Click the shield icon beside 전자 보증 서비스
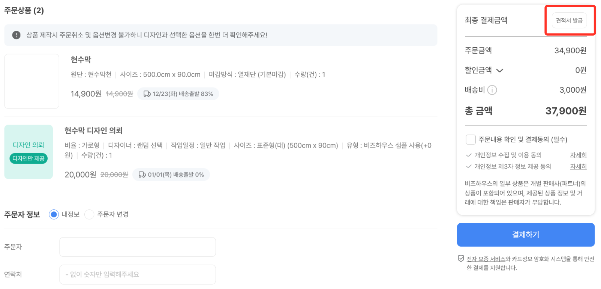Image resolution: width=601 pixels, height=289 pixels. tap(461, 259)
